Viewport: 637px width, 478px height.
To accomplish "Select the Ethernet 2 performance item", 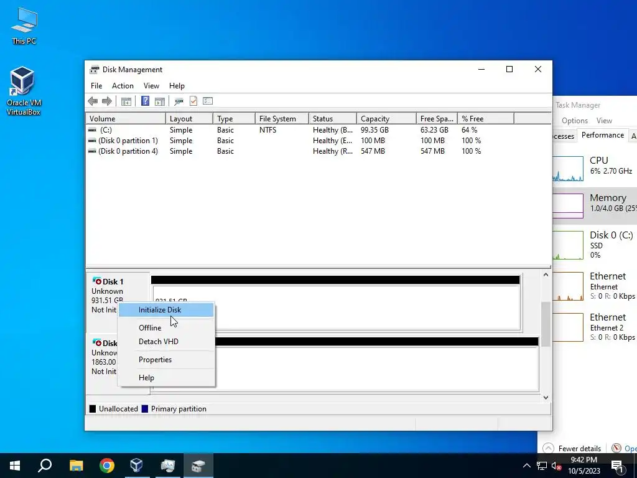I will click(595, 327).
